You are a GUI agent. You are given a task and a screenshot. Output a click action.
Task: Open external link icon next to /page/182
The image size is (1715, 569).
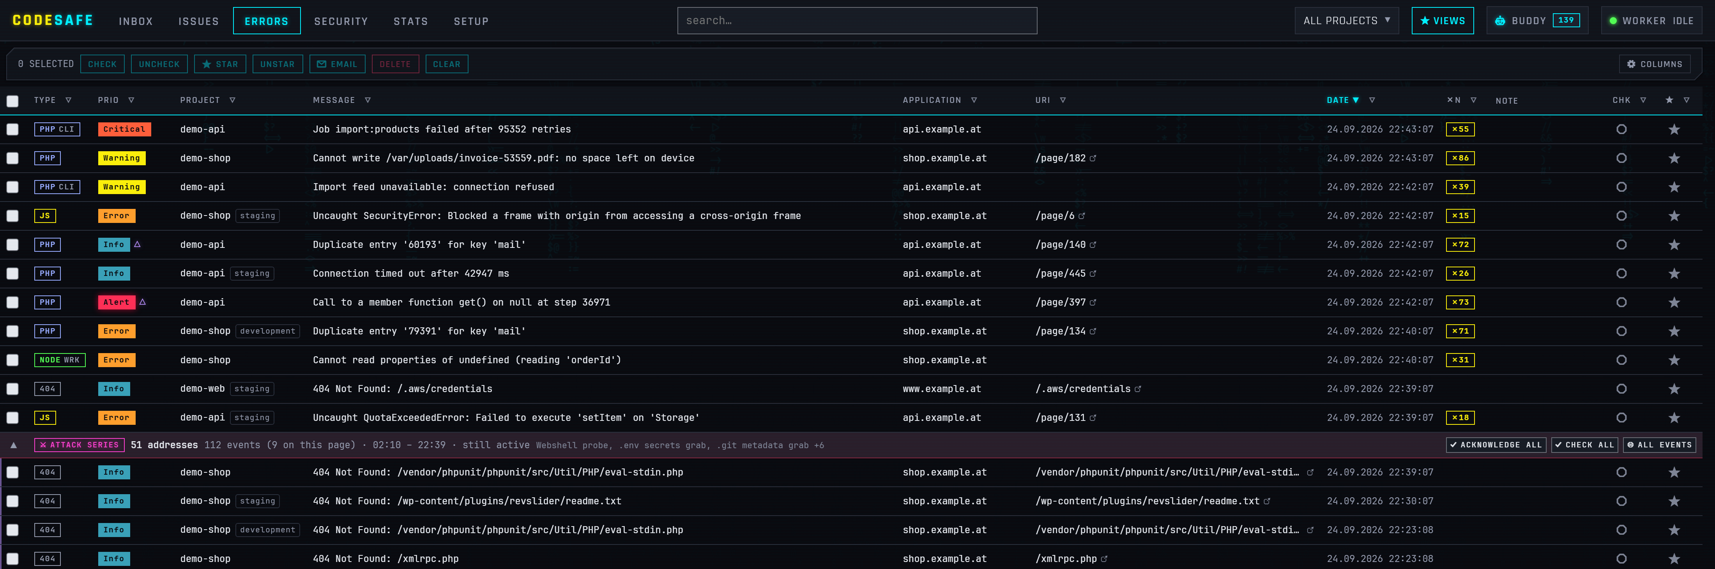1093,158
